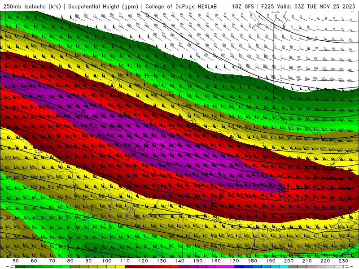Click the 50 kts colorbar label
The image size is (359, 269).
16,261
